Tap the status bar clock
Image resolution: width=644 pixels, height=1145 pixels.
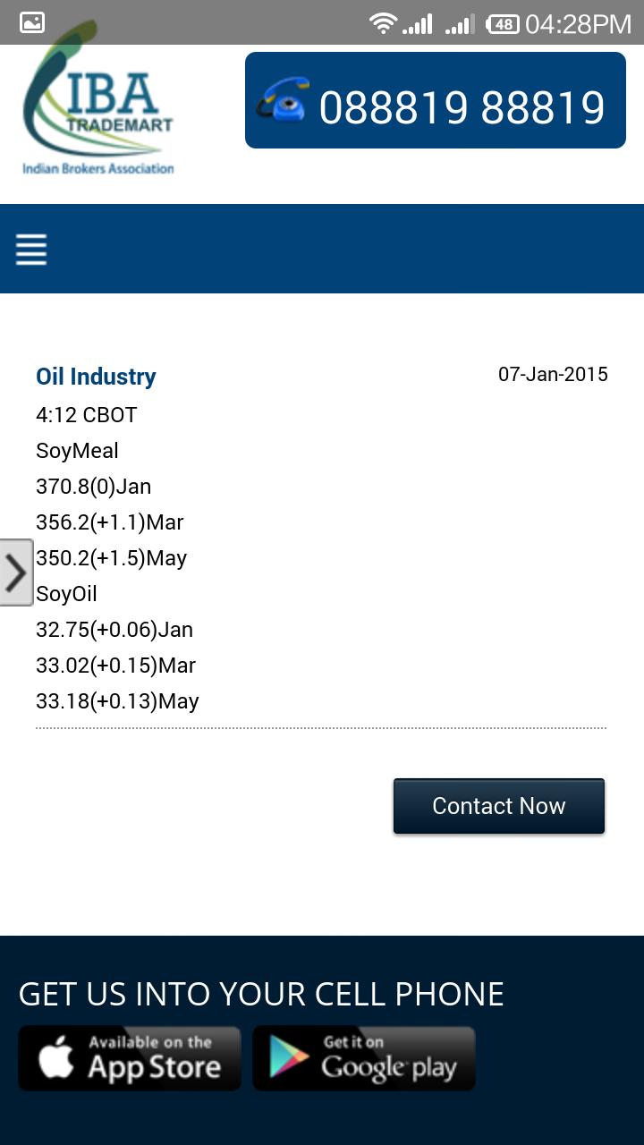(x=578, y=24)
